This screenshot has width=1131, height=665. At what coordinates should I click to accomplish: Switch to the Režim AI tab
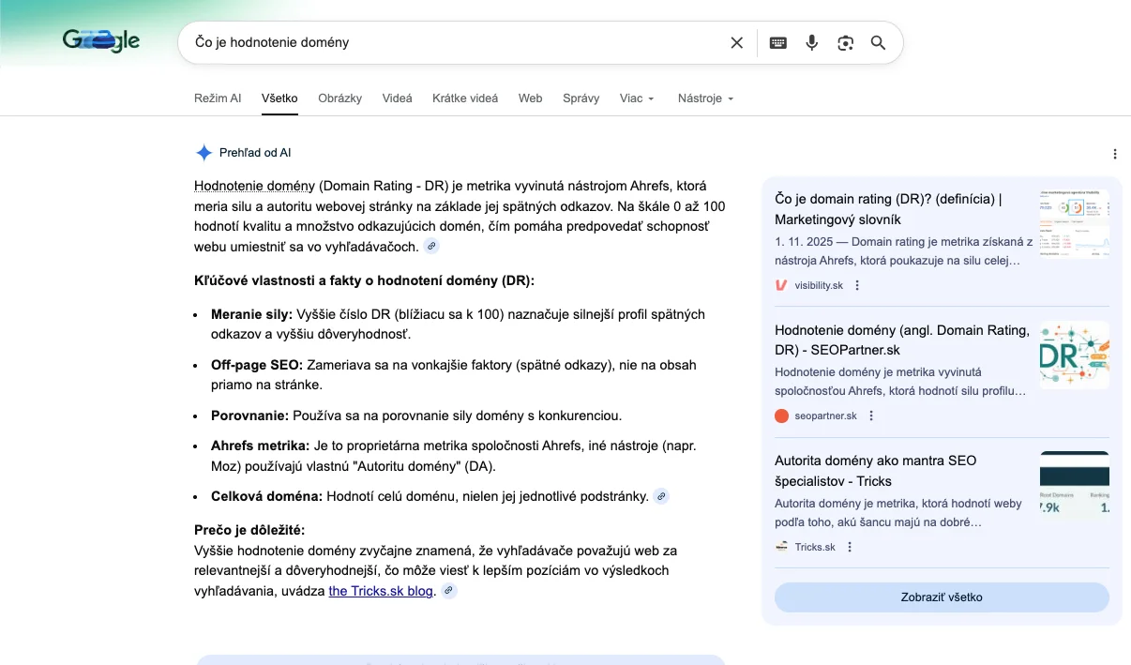[x=218, y=98]
